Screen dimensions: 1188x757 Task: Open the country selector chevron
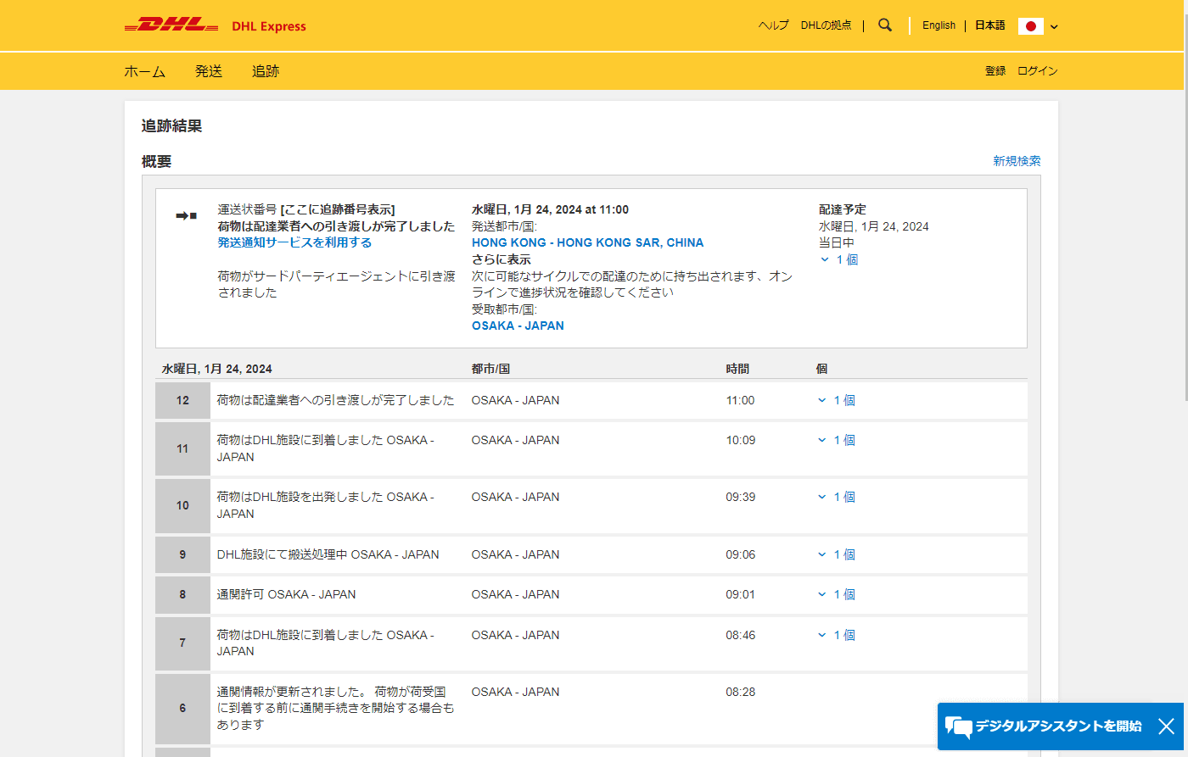[x=1054, y=26]
